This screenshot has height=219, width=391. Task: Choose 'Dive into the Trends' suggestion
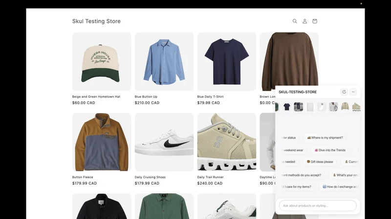click(330, 150)
